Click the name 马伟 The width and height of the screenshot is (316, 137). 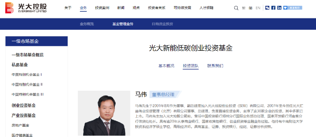pyautogui.click(x=141, y=94)
